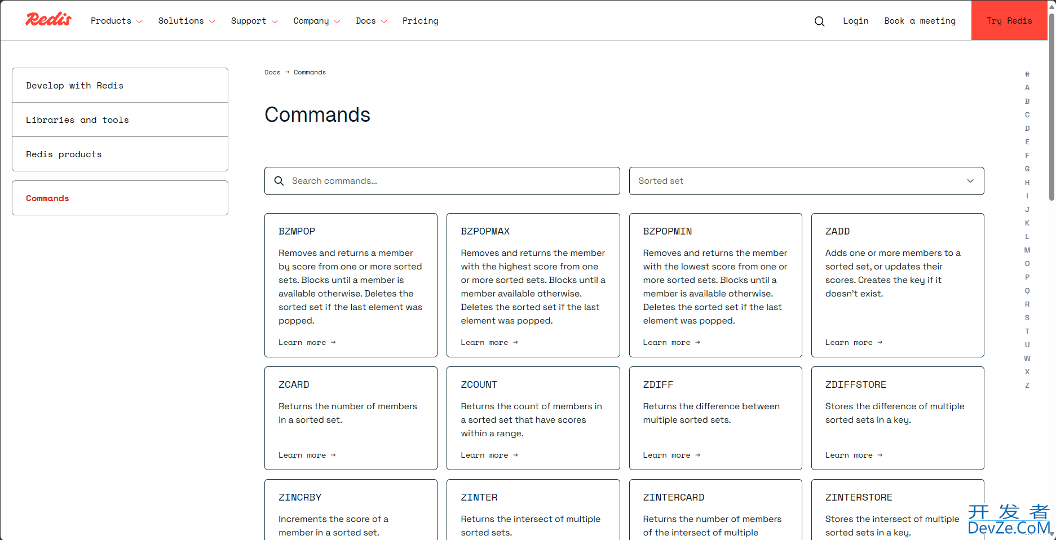Expand the Company menu
The image size is (1056, 540).
pos(317,21)
